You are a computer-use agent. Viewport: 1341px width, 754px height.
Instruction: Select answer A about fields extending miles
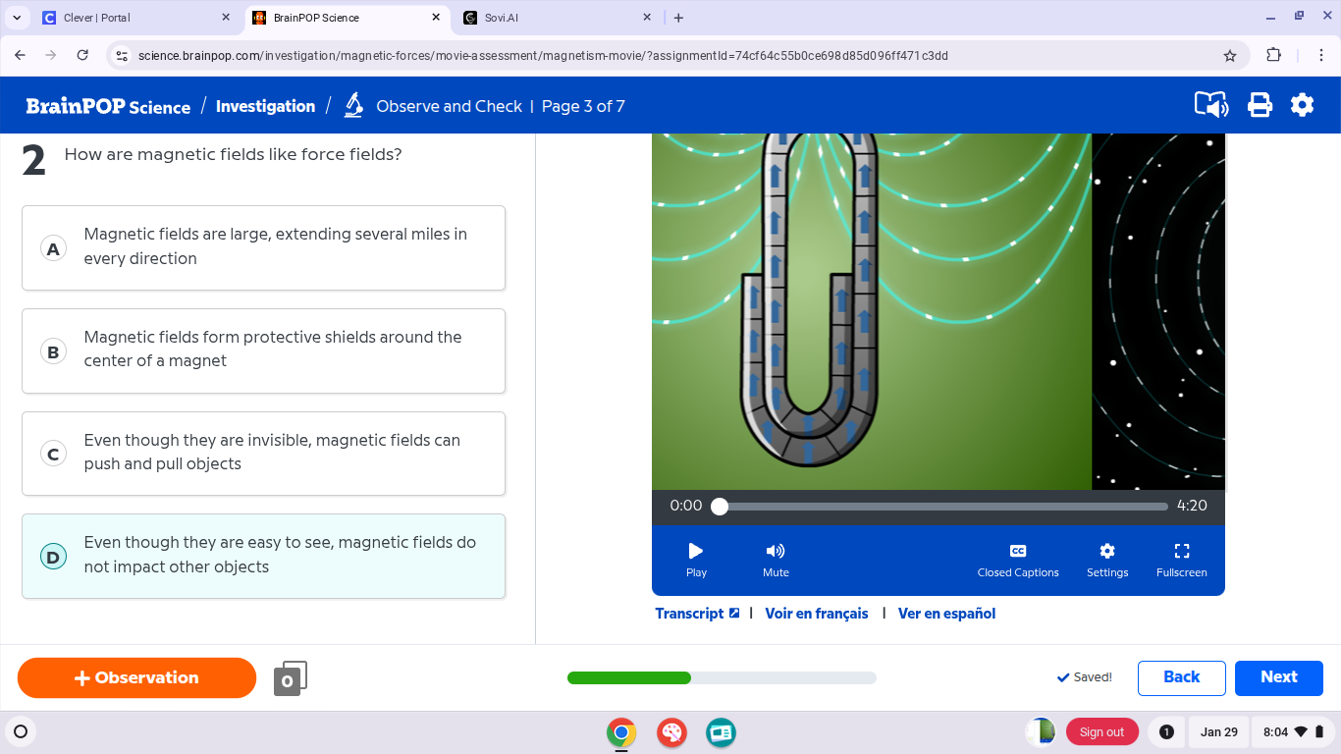(263, 247)
